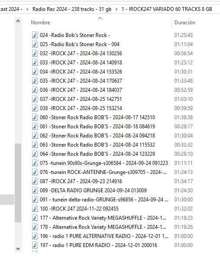Viewport: 220px width, 261px height.
Task: Click audio icon of 177 - Alternative Rock Variety
Action: [35, 218]
